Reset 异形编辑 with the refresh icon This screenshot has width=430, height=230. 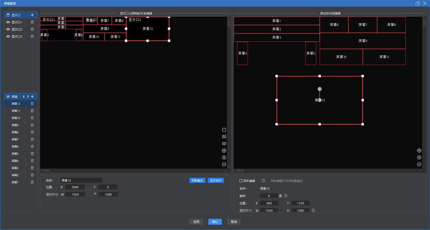[263, 181]
